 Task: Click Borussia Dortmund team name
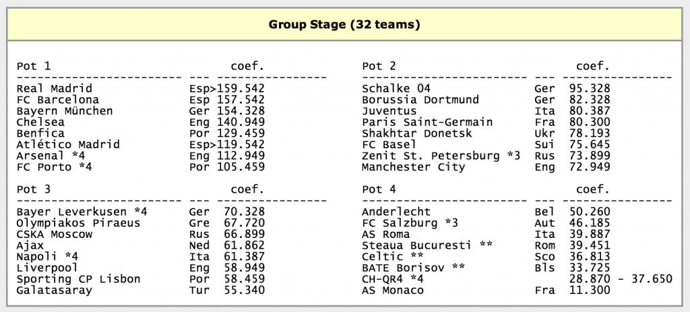pos(420,100)
